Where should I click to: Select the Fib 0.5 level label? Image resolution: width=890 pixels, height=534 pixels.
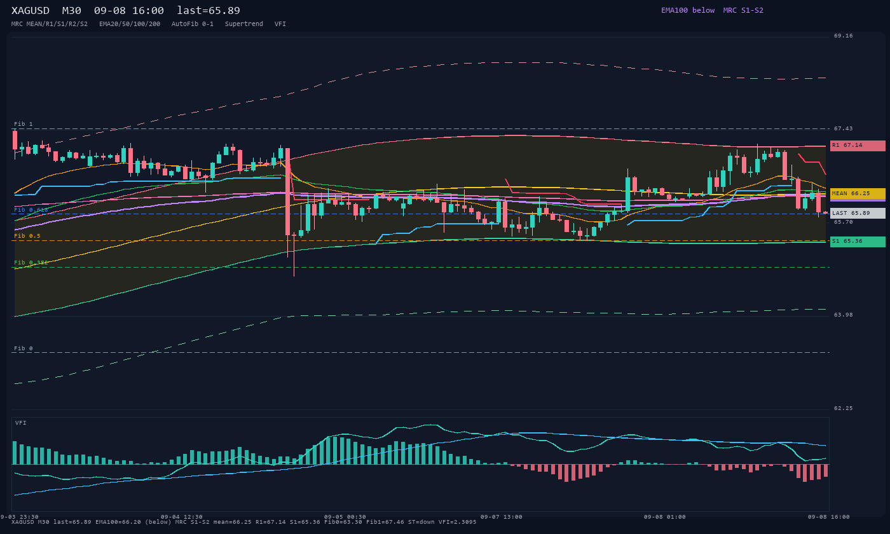27,236
